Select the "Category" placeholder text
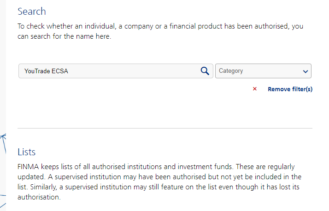Screen dimensions: 329x211 (x=231, y=71)
